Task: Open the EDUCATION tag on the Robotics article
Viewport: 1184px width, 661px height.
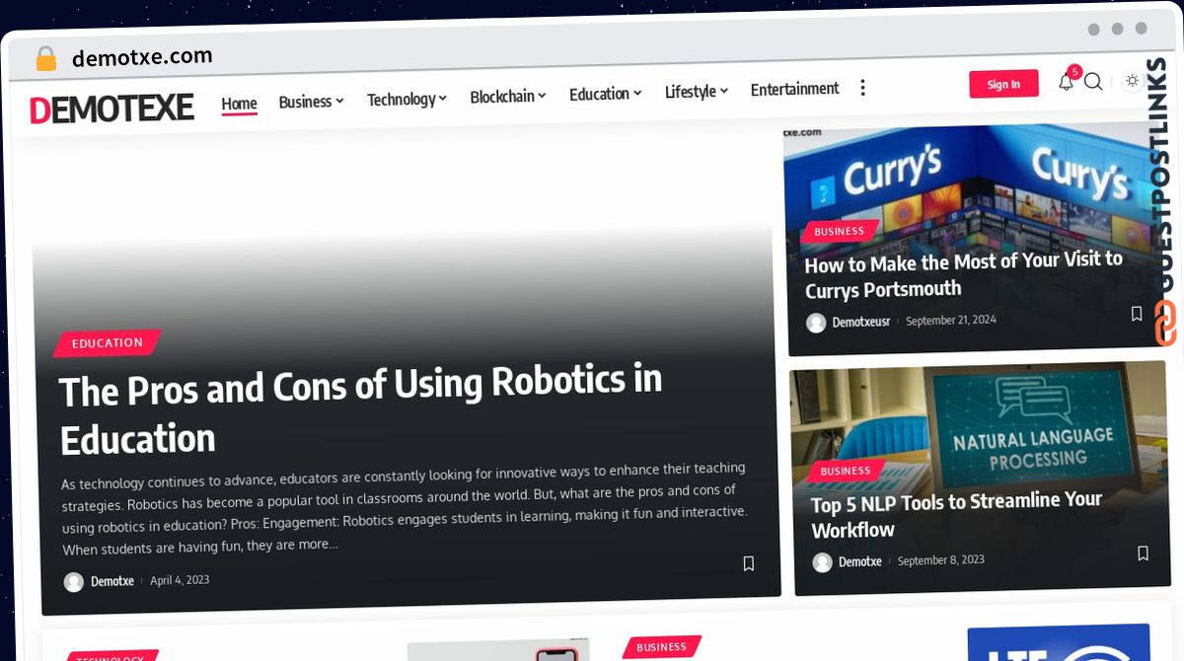Action: tap(107, 342)
